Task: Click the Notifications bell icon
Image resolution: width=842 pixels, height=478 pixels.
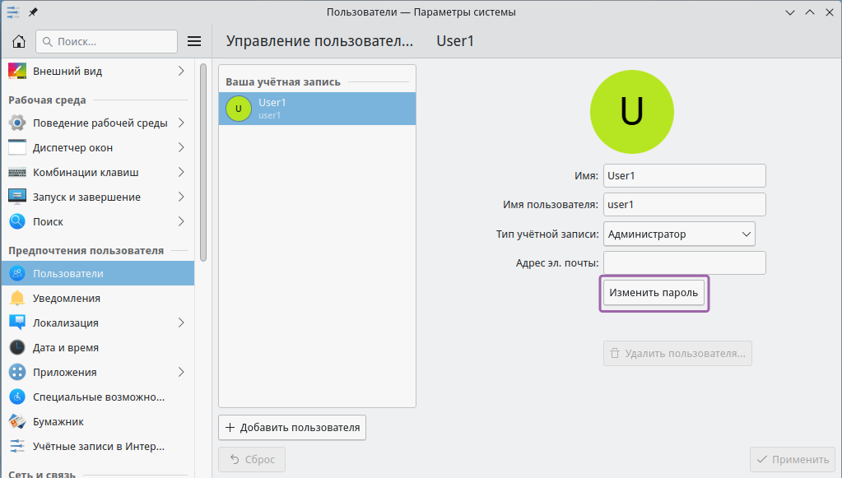Action: tap(17, 298)
